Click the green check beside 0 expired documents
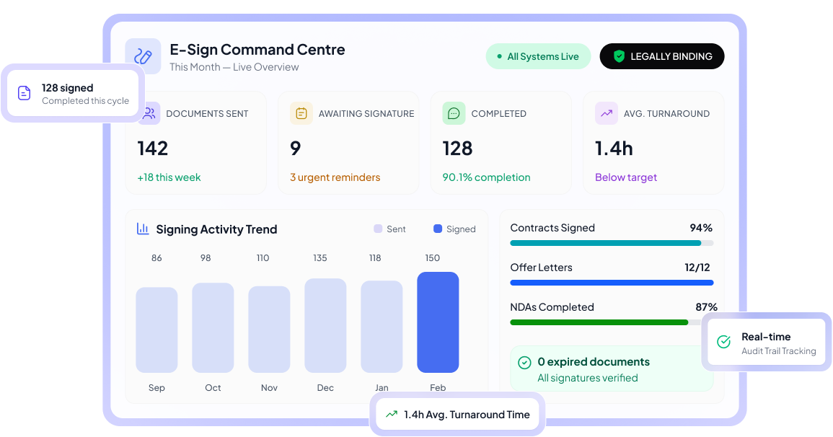Screen dimensions: 833x437 [524, 362]
